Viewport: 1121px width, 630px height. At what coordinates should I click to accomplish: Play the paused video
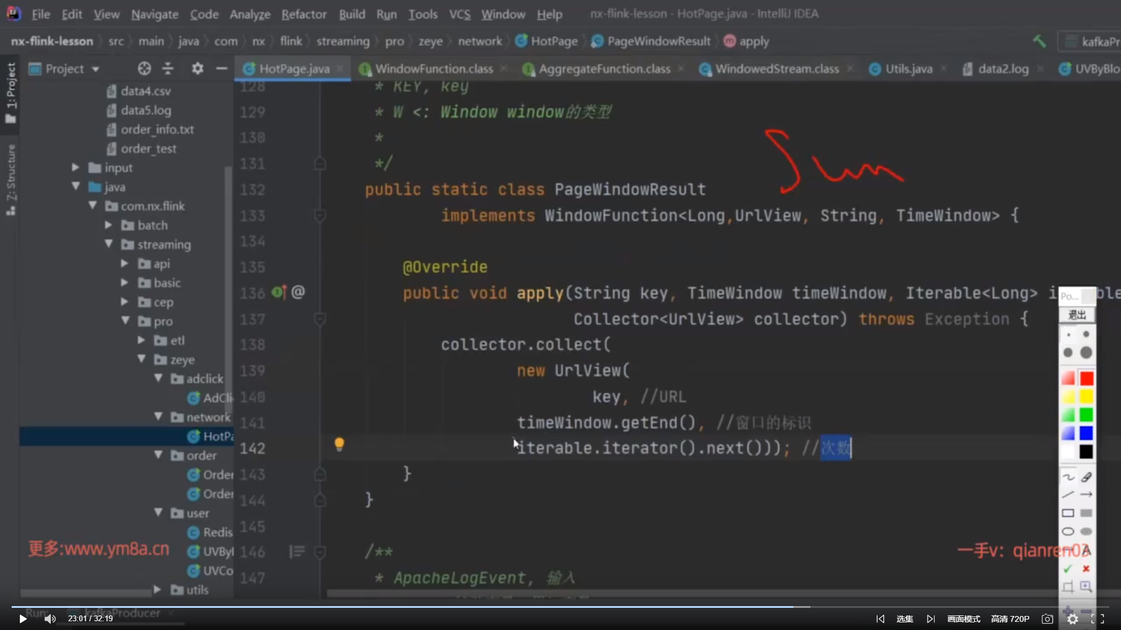(x=22, y=619)
